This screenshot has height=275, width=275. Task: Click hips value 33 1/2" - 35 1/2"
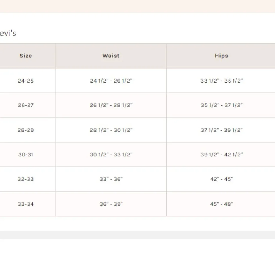pos(221,81)
